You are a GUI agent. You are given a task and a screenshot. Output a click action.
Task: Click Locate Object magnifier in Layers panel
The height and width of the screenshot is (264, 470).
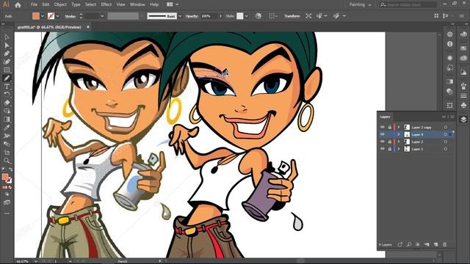pos(409,244)
